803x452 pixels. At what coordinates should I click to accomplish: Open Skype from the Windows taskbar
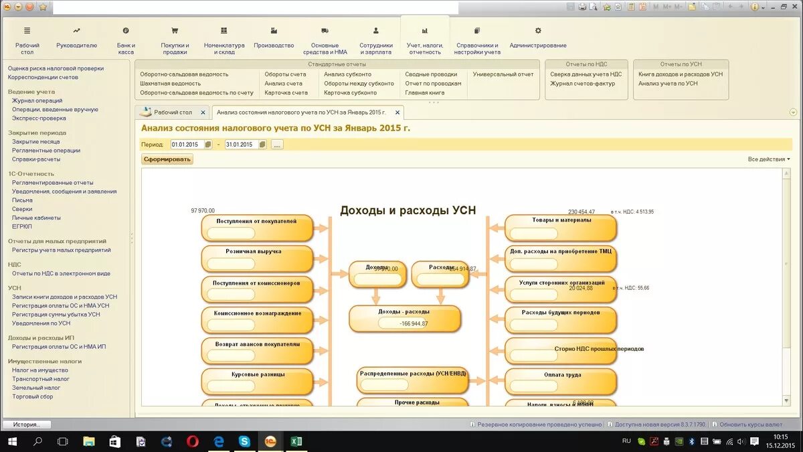tap(244, 441)
